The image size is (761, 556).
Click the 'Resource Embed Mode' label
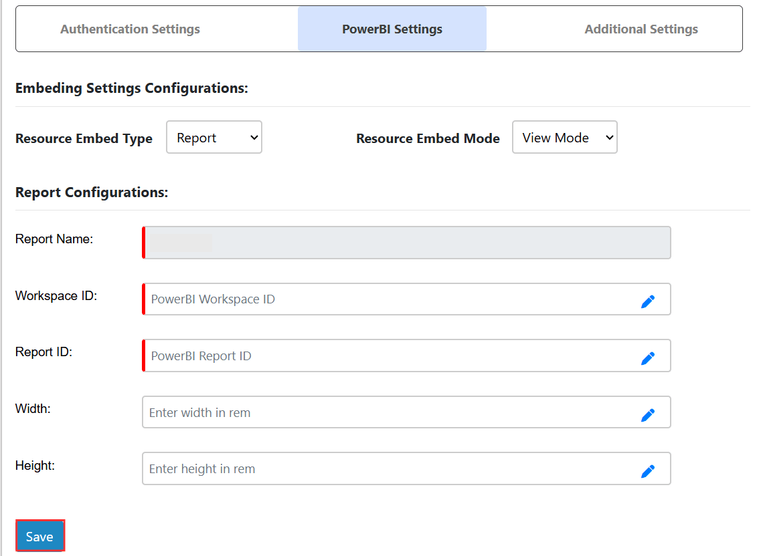pos(428,138)
